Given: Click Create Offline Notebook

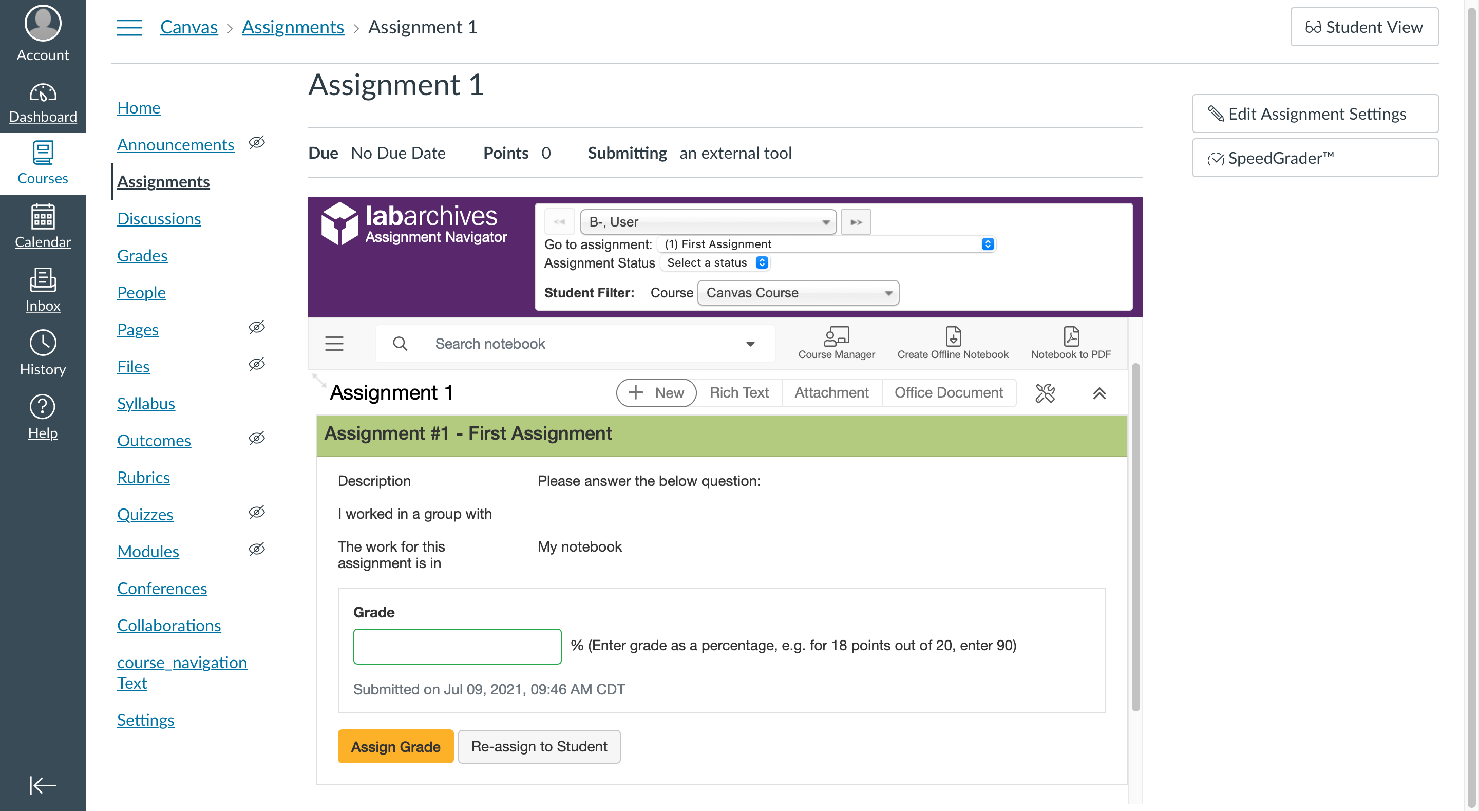Looking at the screenshot, I should [953, 343].
